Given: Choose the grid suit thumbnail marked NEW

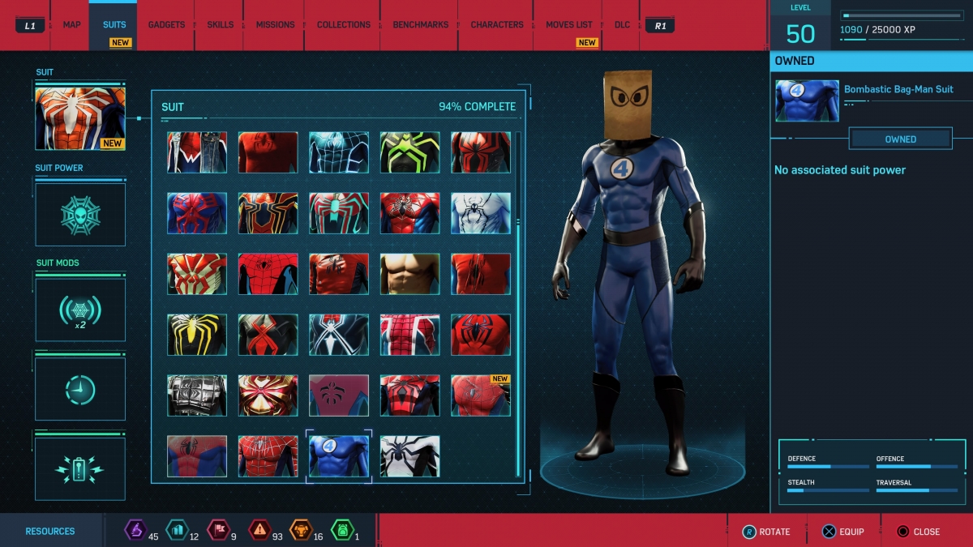Looking at the screenshot, I should tap(481, 395).
